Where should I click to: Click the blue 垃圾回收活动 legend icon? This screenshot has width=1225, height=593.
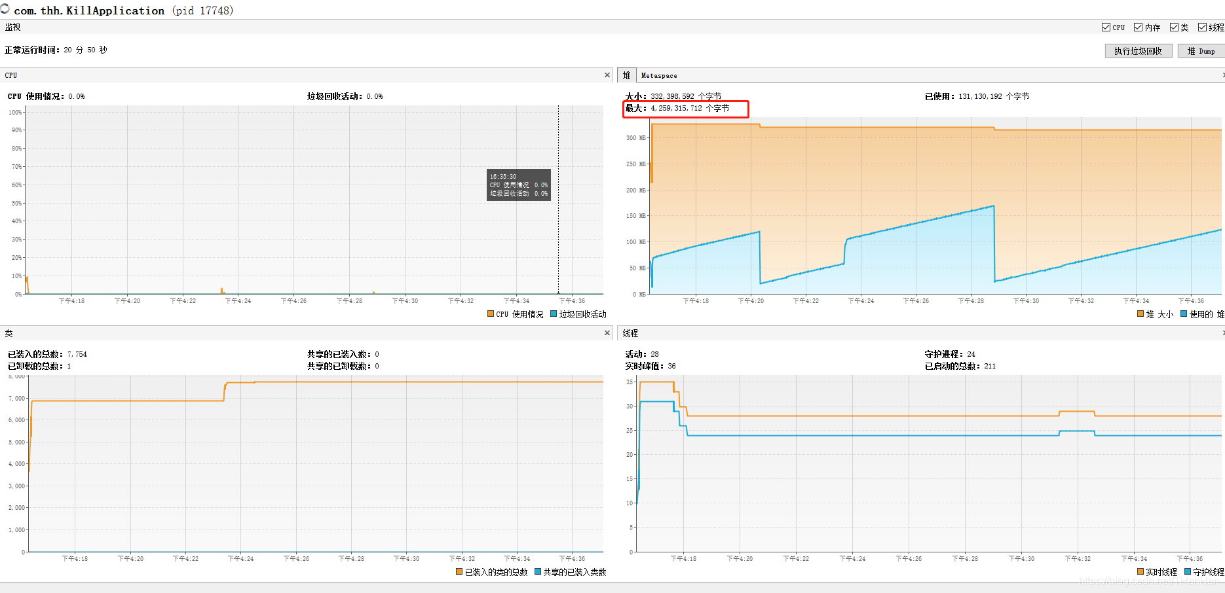tap(554, 314)
